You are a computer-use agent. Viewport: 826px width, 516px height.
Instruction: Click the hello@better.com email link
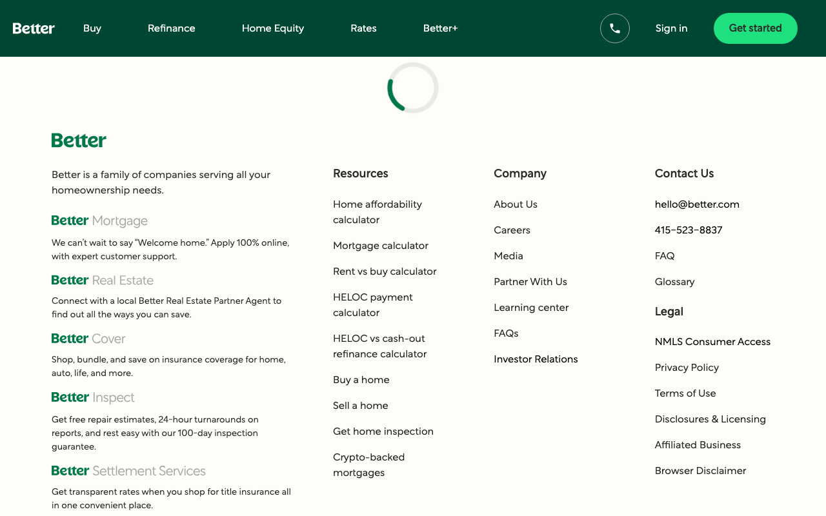coord(697,204)
